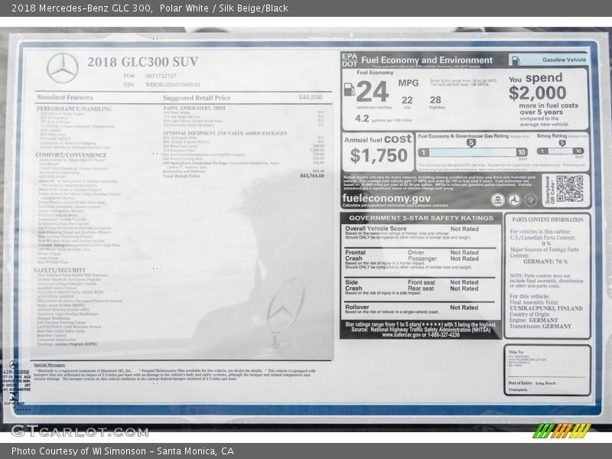
Task: Click the 'PAINT, UPHOLSTERY, TRIM' heading
Action: tap(194, 108)
